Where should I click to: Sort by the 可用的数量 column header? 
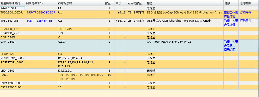[x=136, y=3]
